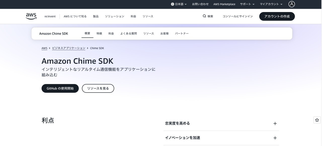The image size is (322, 146).
Task: Click the AWS breadcrumb link
Action: click(x=44, y=48)
